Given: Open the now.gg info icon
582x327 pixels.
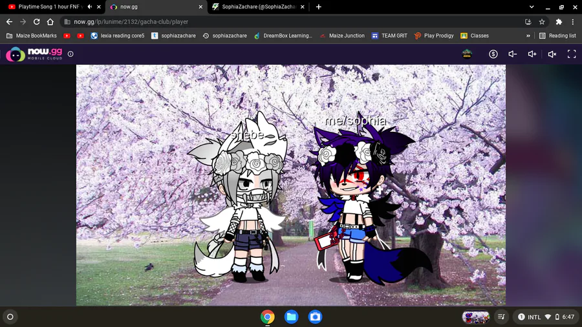Looking at the screenshot, I should coord(70,54).
